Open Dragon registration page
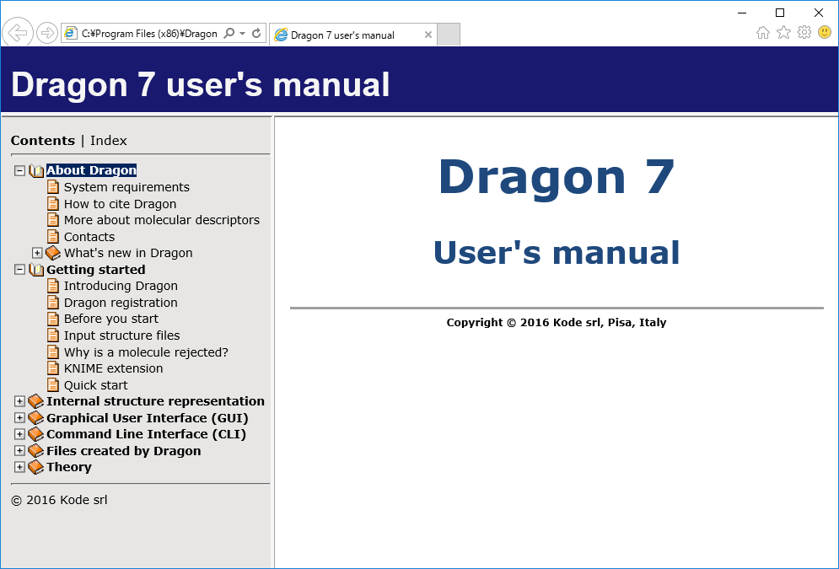Image resolution: width=839 pixels, height=569 pixels. (x=121, y=302)
